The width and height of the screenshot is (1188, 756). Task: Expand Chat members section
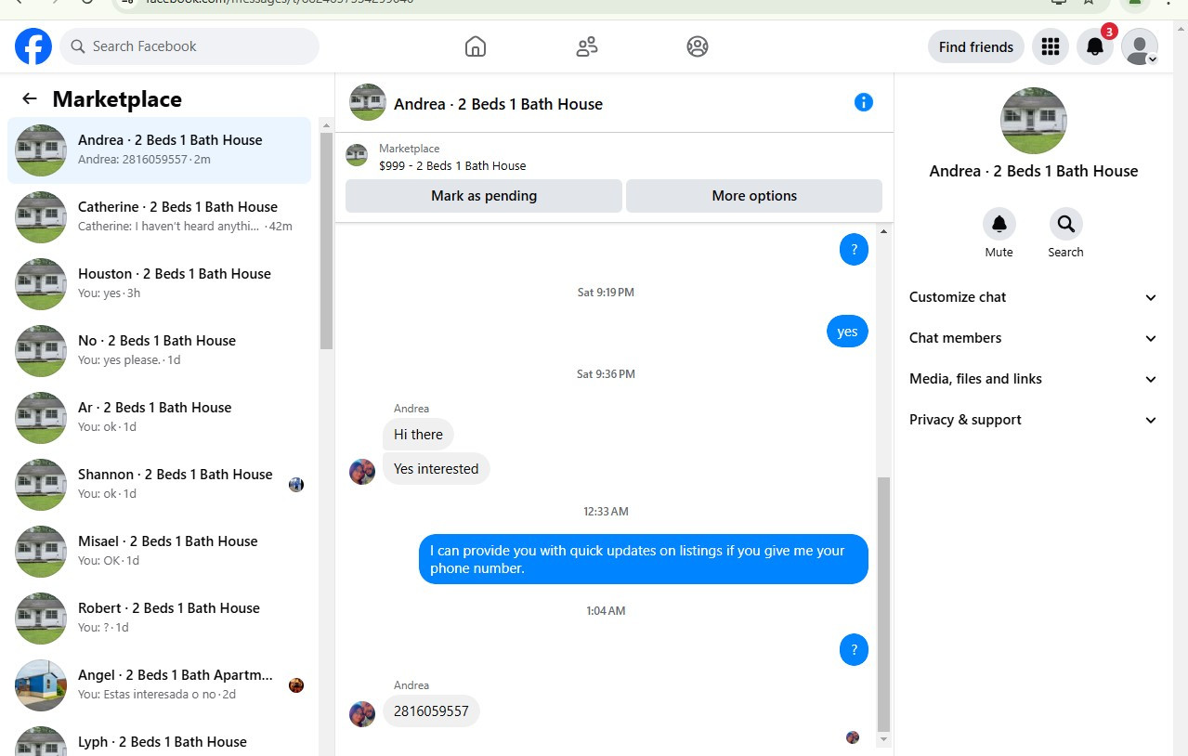click(1034, 338)
